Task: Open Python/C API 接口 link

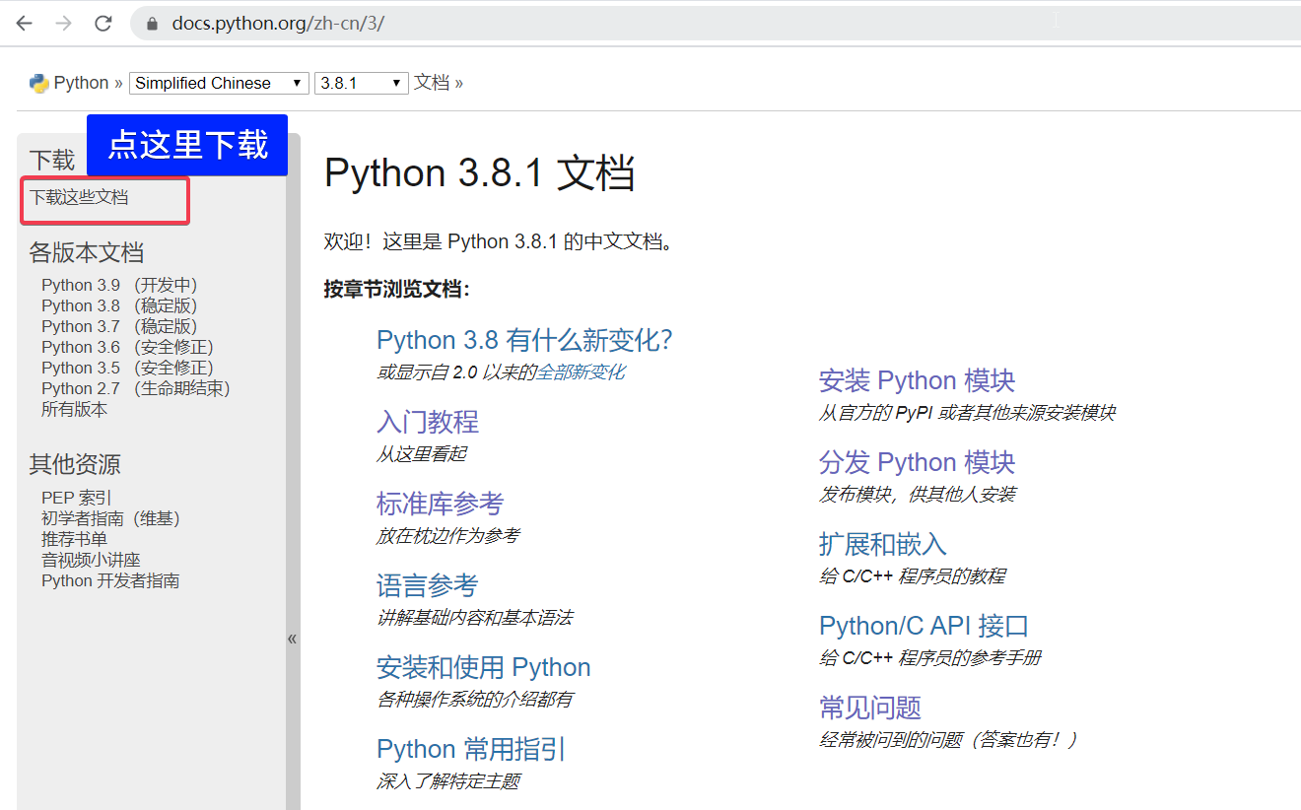Action: (x=924, y=626)
